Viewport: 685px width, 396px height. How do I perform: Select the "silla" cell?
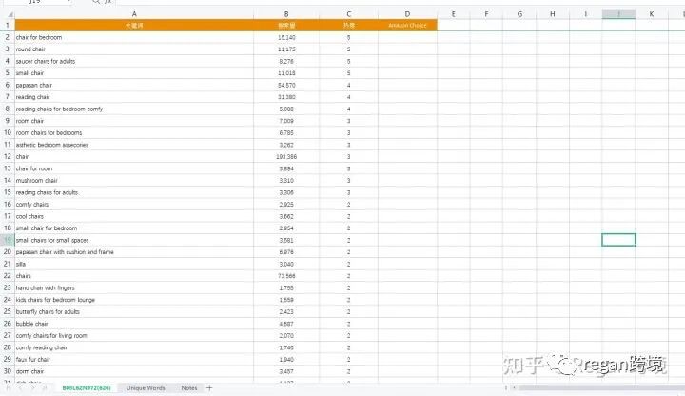134,264
